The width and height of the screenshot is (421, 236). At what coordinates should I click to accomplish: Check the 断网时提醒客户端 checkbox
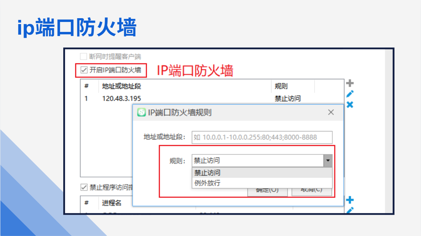pyautogui.click(x=84, y=57)
